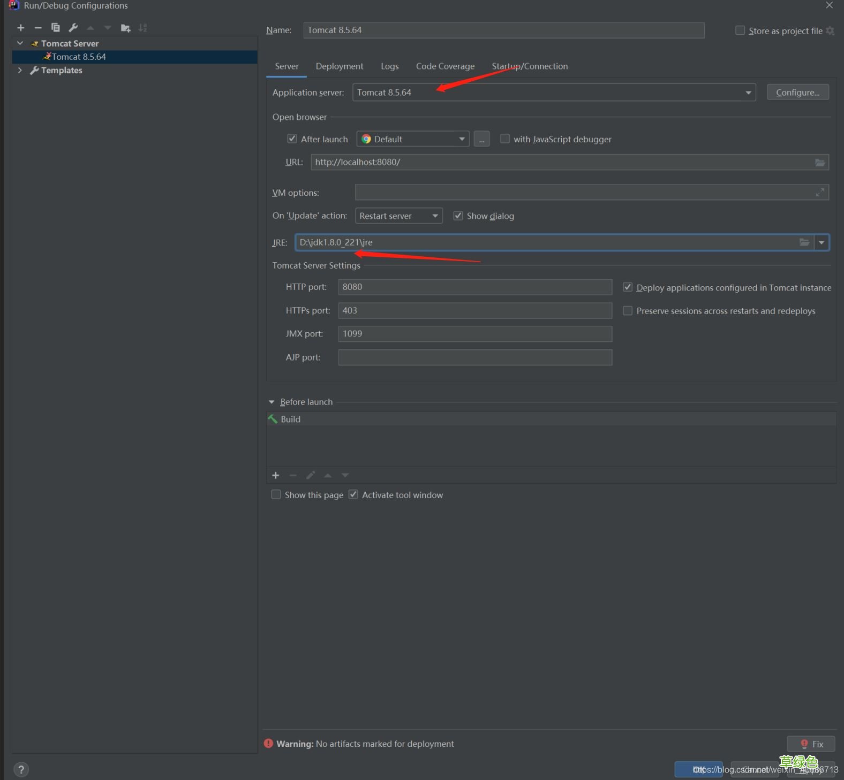Uncheck the After launch checkbox
This screenshot has height=780, width=844.
(x=292, y=139)
